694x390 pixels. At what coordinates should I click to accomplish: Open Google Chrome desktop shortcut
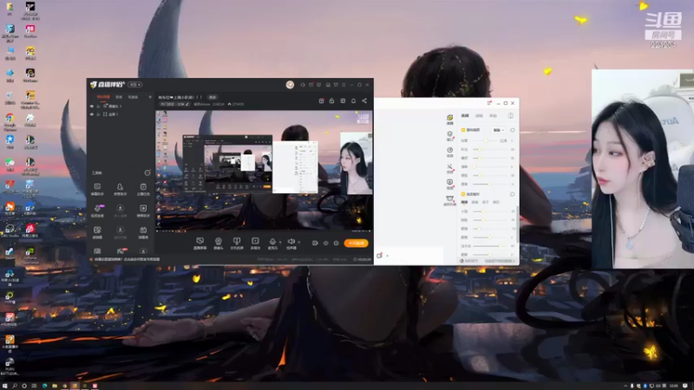pos(10,122)
